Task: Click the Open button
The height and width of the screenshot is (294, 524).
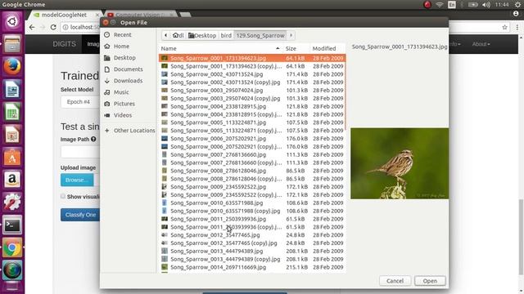Action: coord(430,281)
